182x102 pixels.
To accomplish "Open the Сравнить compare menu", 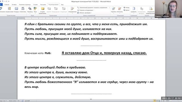I will 134,10.
